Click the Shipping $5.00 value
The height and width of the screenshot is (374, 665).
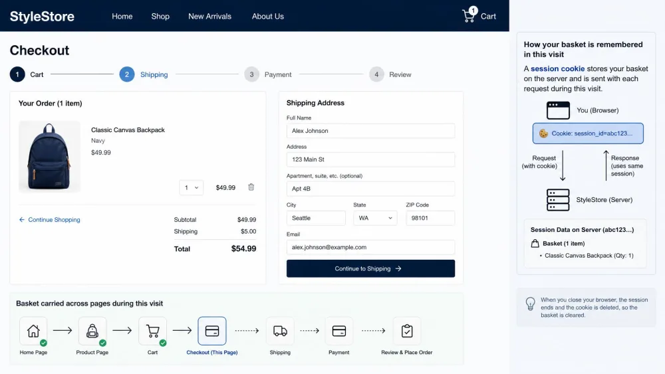pyautogui.click(x=248, y=232)
